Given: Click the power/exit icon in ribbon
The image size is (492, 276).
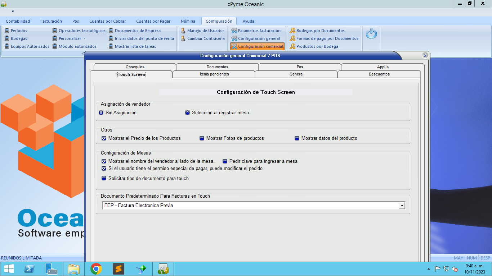Looking at the screenshot, I should [x=371, y=34].
